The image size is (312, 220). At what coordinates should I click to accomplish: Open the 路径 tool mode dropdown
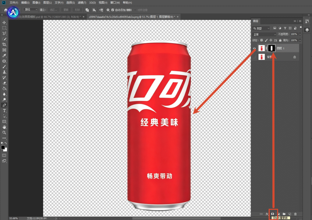[30, 9]
